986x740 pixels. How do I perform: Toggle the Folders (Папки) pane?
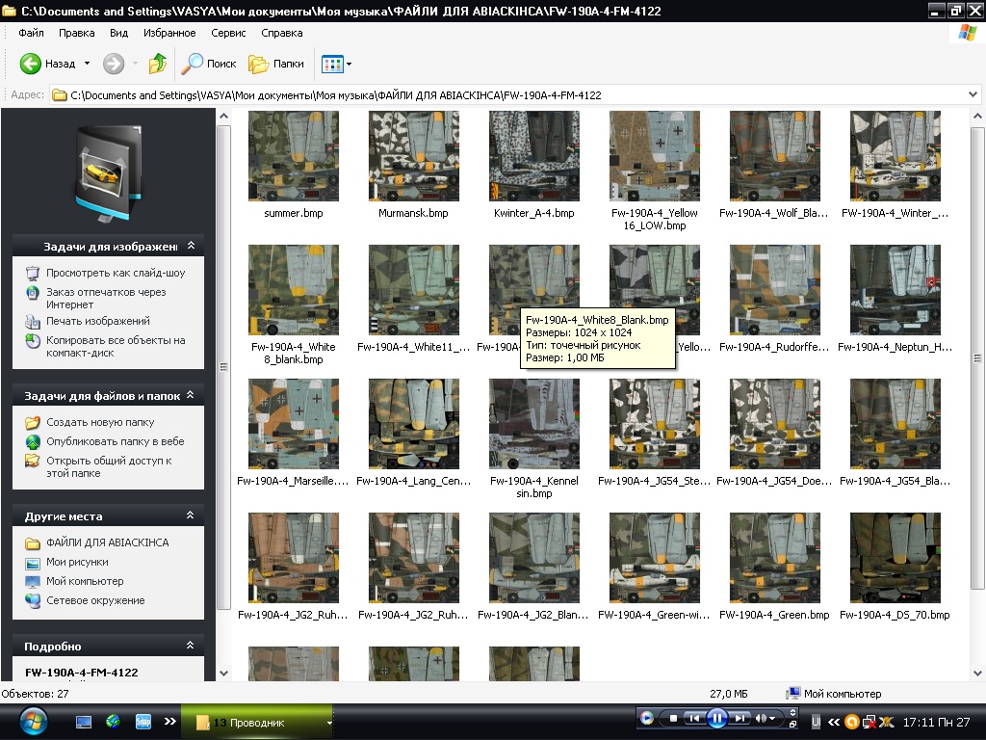(276, 64)
